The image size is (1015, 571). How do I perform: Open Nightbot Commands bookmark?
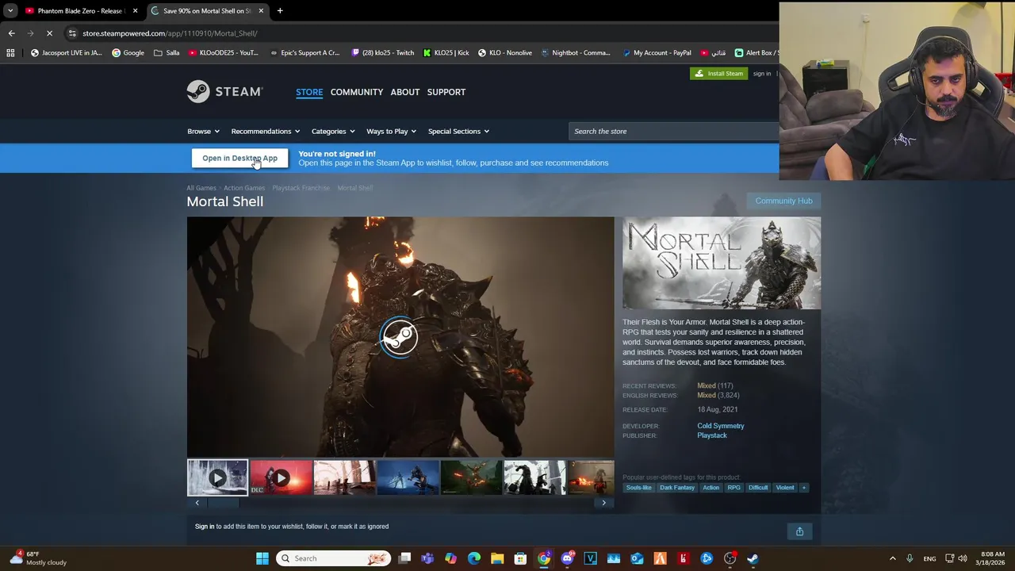click(576, 53)
